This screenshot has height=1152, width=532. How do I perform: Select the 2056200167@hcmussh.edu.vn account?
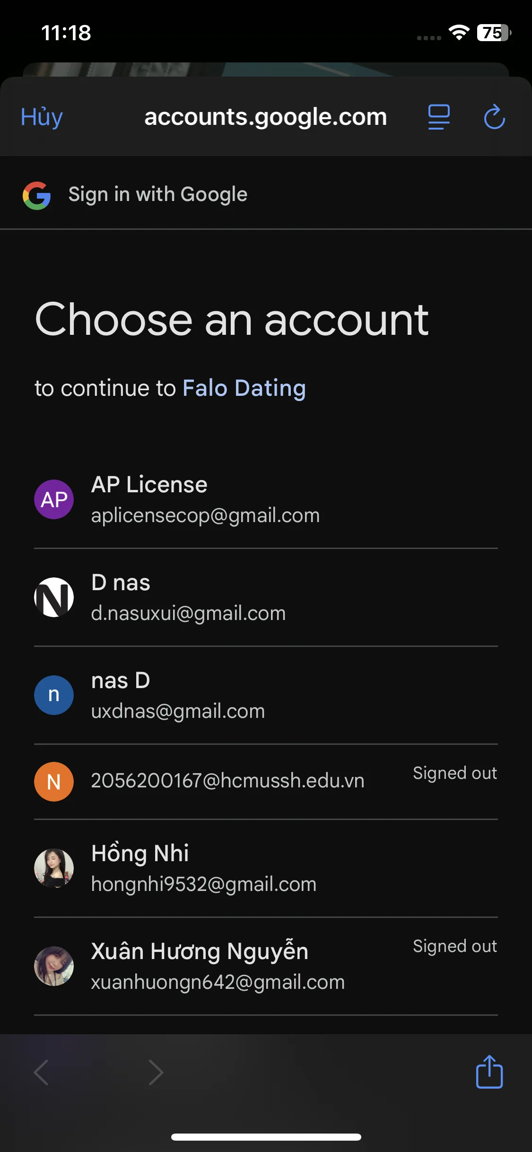(x=227, y=781)
